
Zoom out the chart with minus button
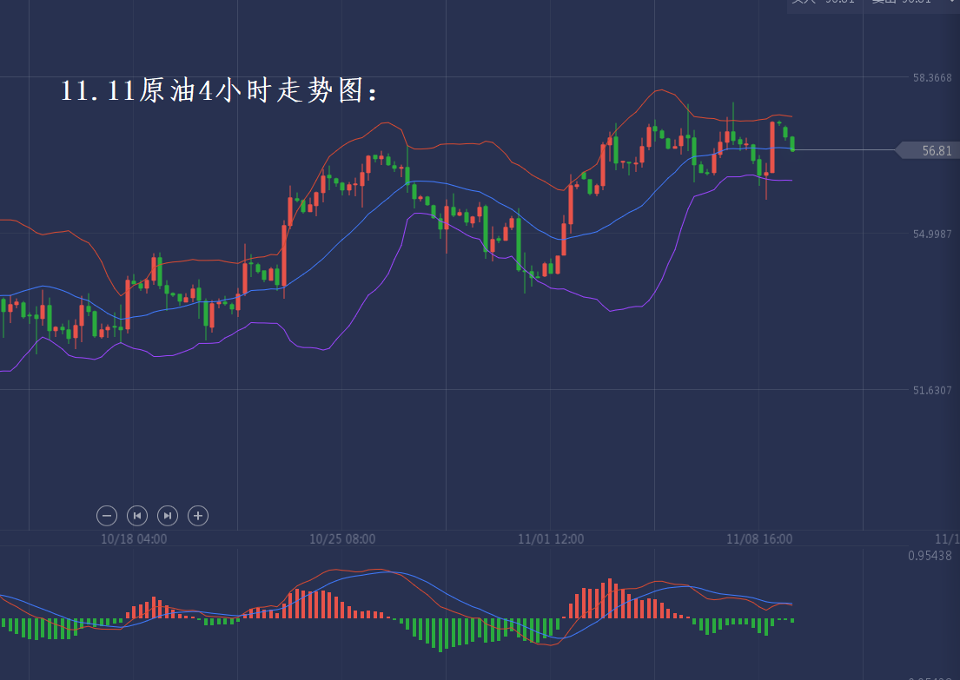107,516
